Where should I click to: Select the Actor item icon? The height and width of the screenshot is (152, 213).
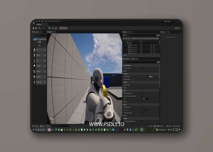34,50
